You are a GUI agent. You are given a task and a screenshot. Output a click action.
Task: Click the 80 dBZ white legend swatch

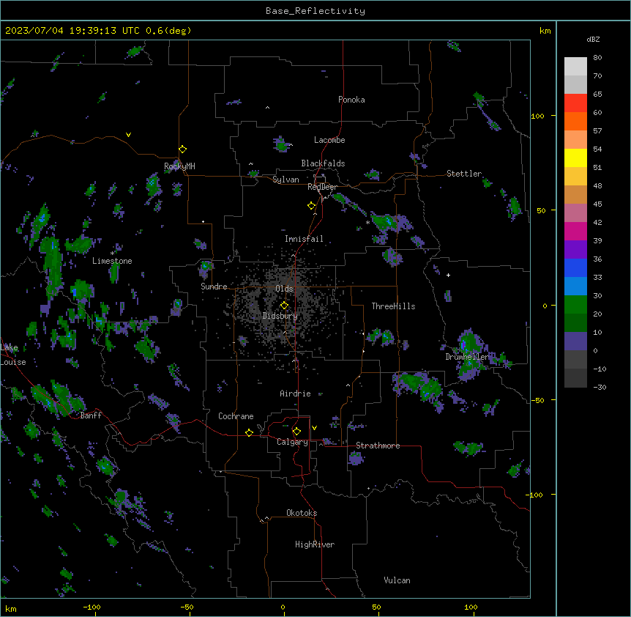(x=575, y=67)
